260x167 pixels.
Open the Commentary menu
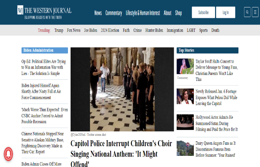tap(114, 13)
